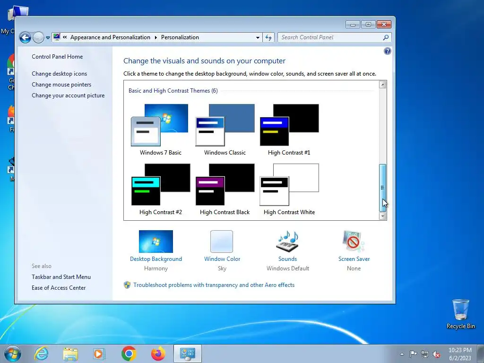This screenshot has width=484, height=363.
Task: Open Desktop Background settings icon
Action: pyautogui.click(x=156, y=242)
